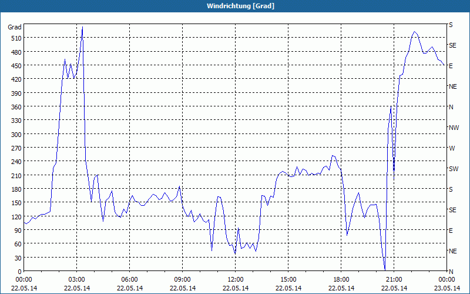Click the 22.05.14 date under 18:00
Image resolution: width=470 pixels, height=294 pixels.
point(341,289)
